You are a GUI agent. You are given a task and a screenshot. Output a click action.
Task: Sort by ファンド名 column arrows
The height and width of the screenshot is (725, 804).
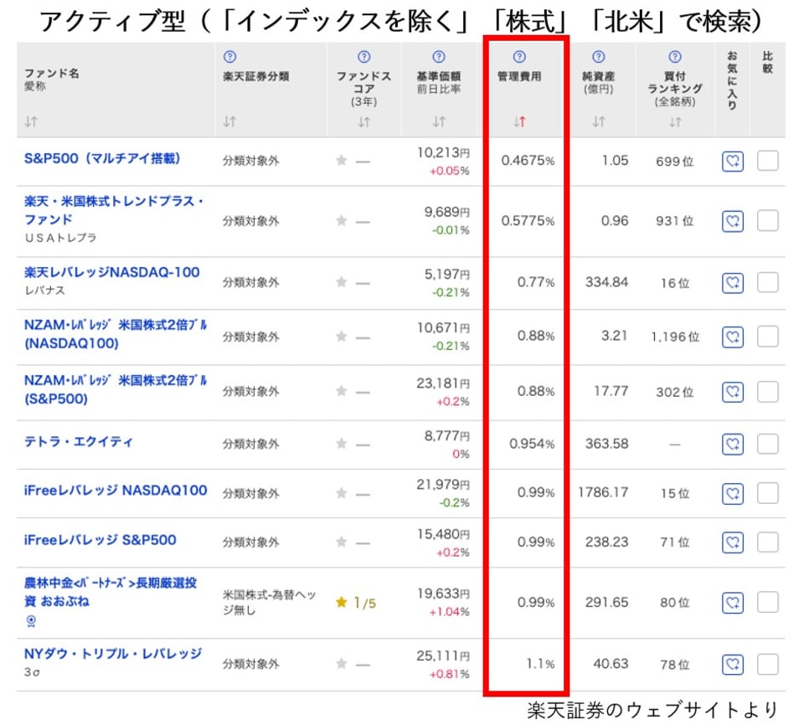(x=31, y=121)
